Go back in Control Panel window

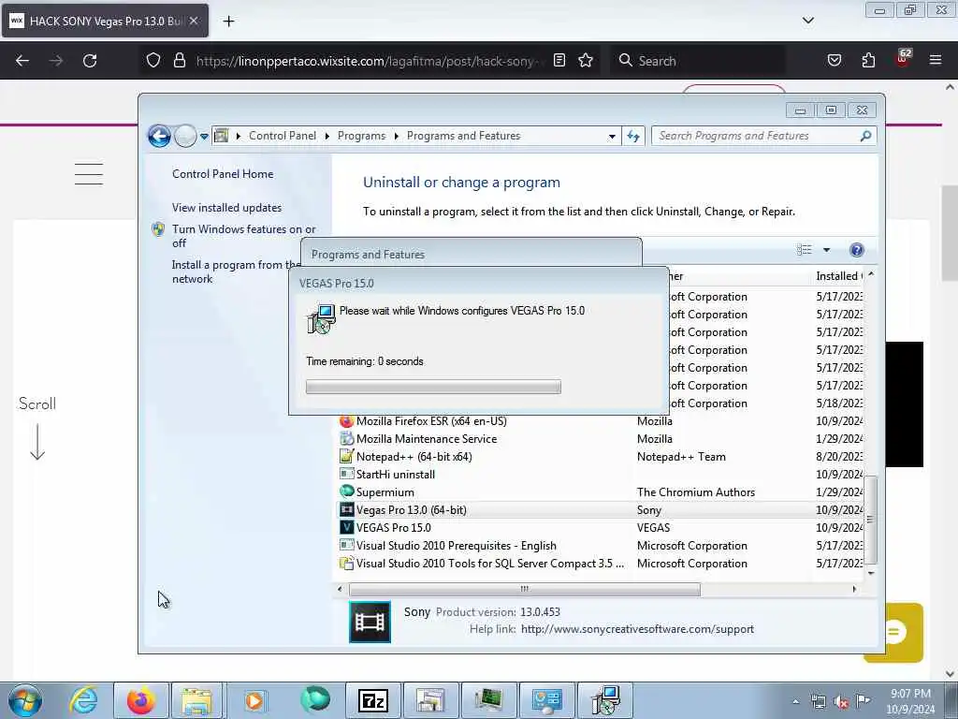159,136
